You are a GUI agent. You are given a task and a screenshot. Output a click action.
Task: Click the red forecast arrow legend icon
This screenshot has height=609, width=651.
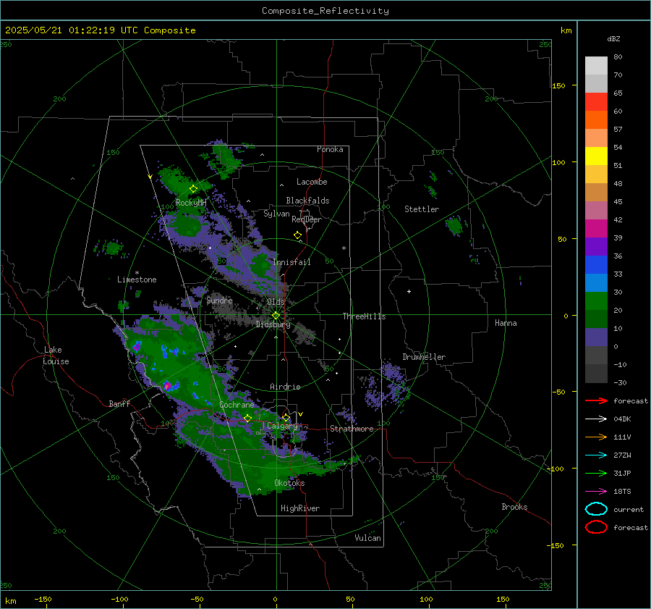click(596, 400)
